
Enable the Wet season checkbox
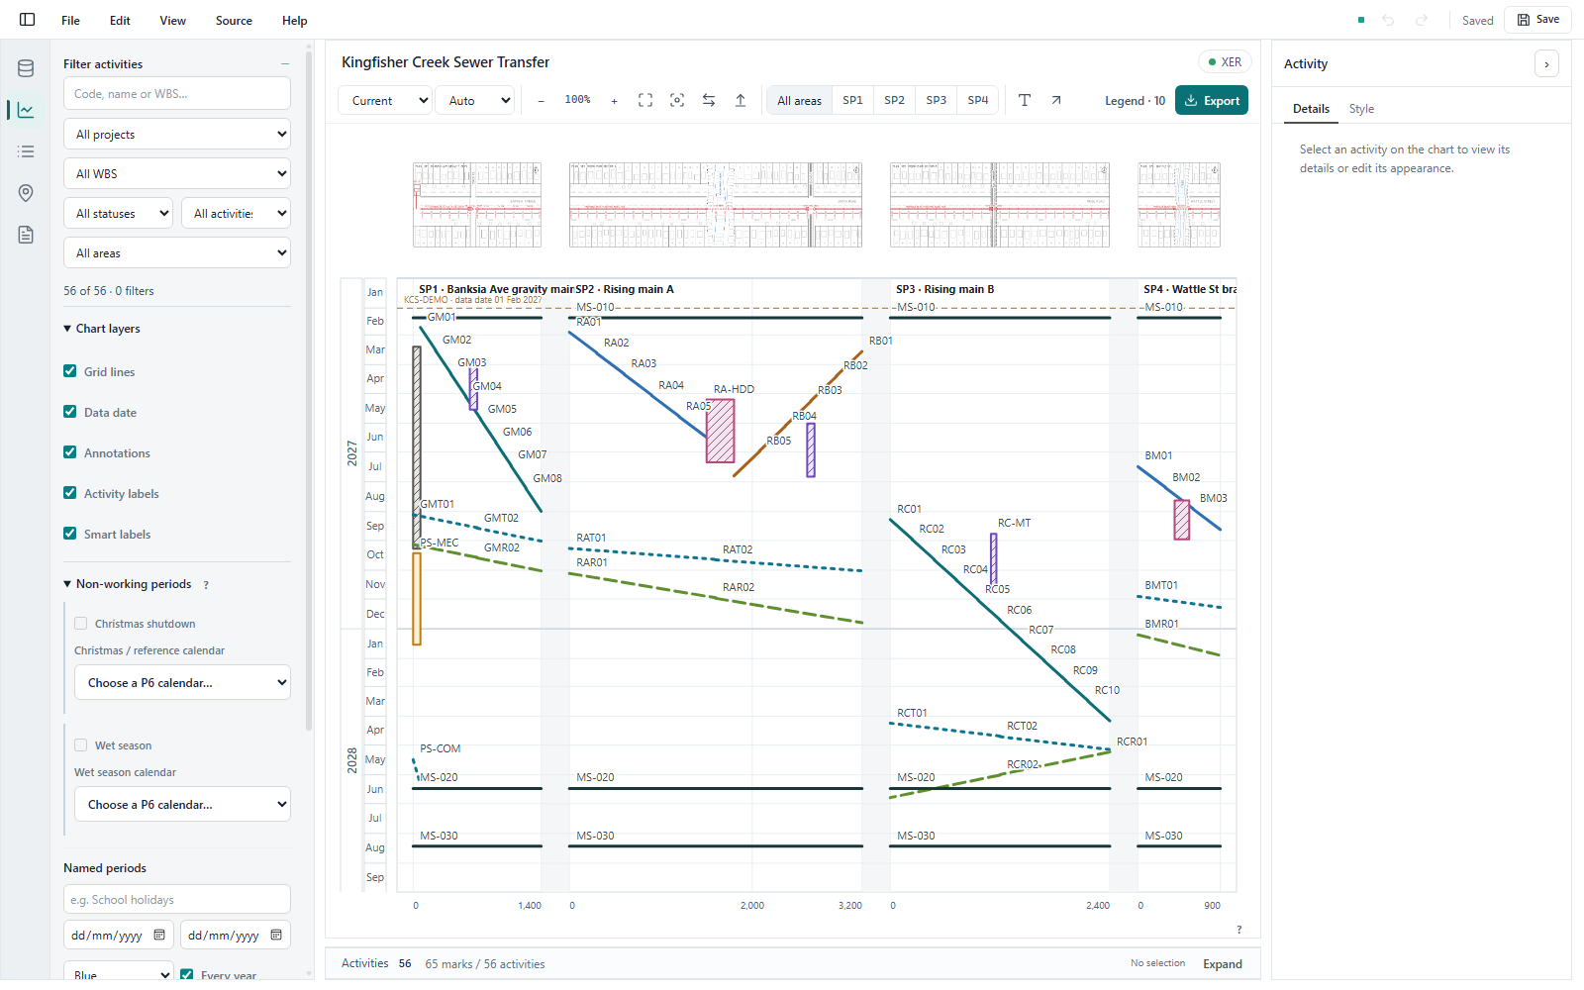point(81,745)
